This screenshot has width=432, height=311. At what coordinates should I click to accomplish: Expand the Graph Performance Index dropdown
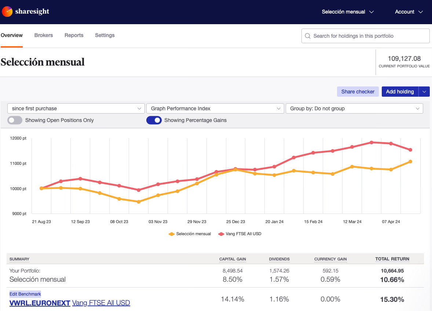point(215,108)
